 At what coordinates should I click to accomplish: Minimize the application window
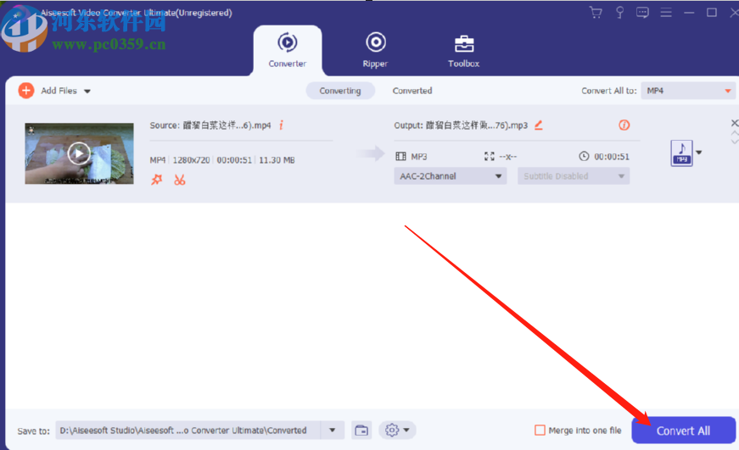(689, 13)
